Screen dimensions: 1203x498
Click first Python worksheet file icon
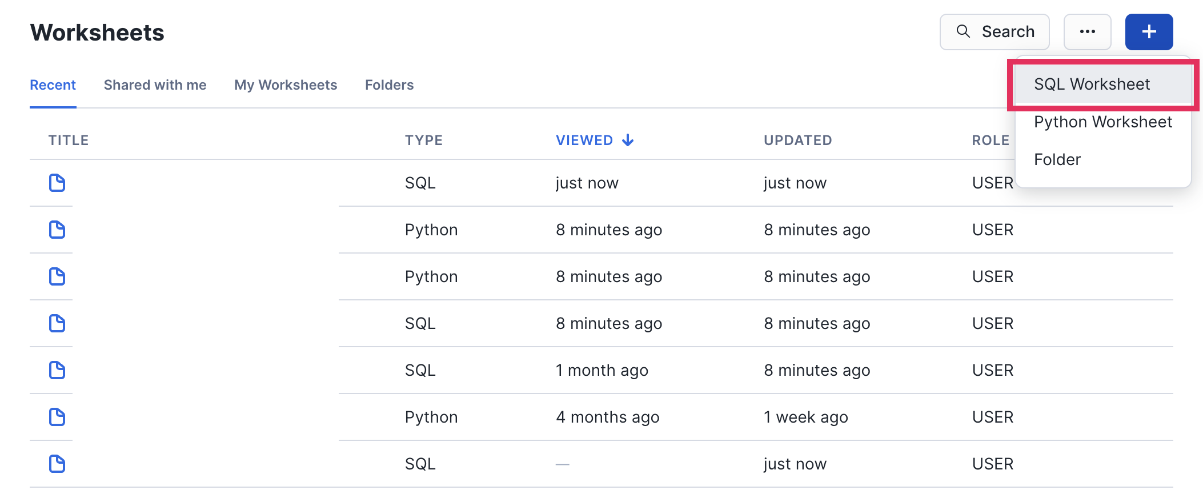click(57, 230)
